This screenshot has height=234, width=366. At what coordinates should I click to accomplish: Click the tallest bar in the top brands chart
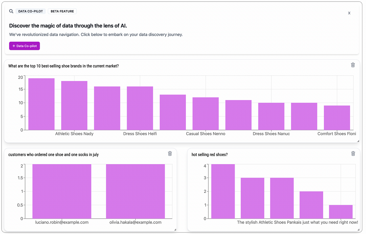(41, 104)
